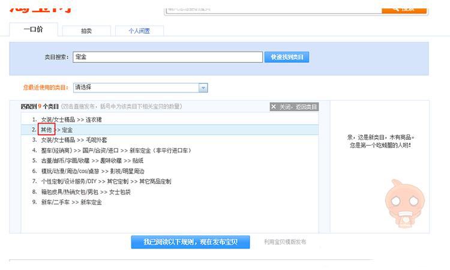Viewport: 450px width, 270px height.
Task: Click the 利用宝贝模版发布 link
Action: coord(284,242)
